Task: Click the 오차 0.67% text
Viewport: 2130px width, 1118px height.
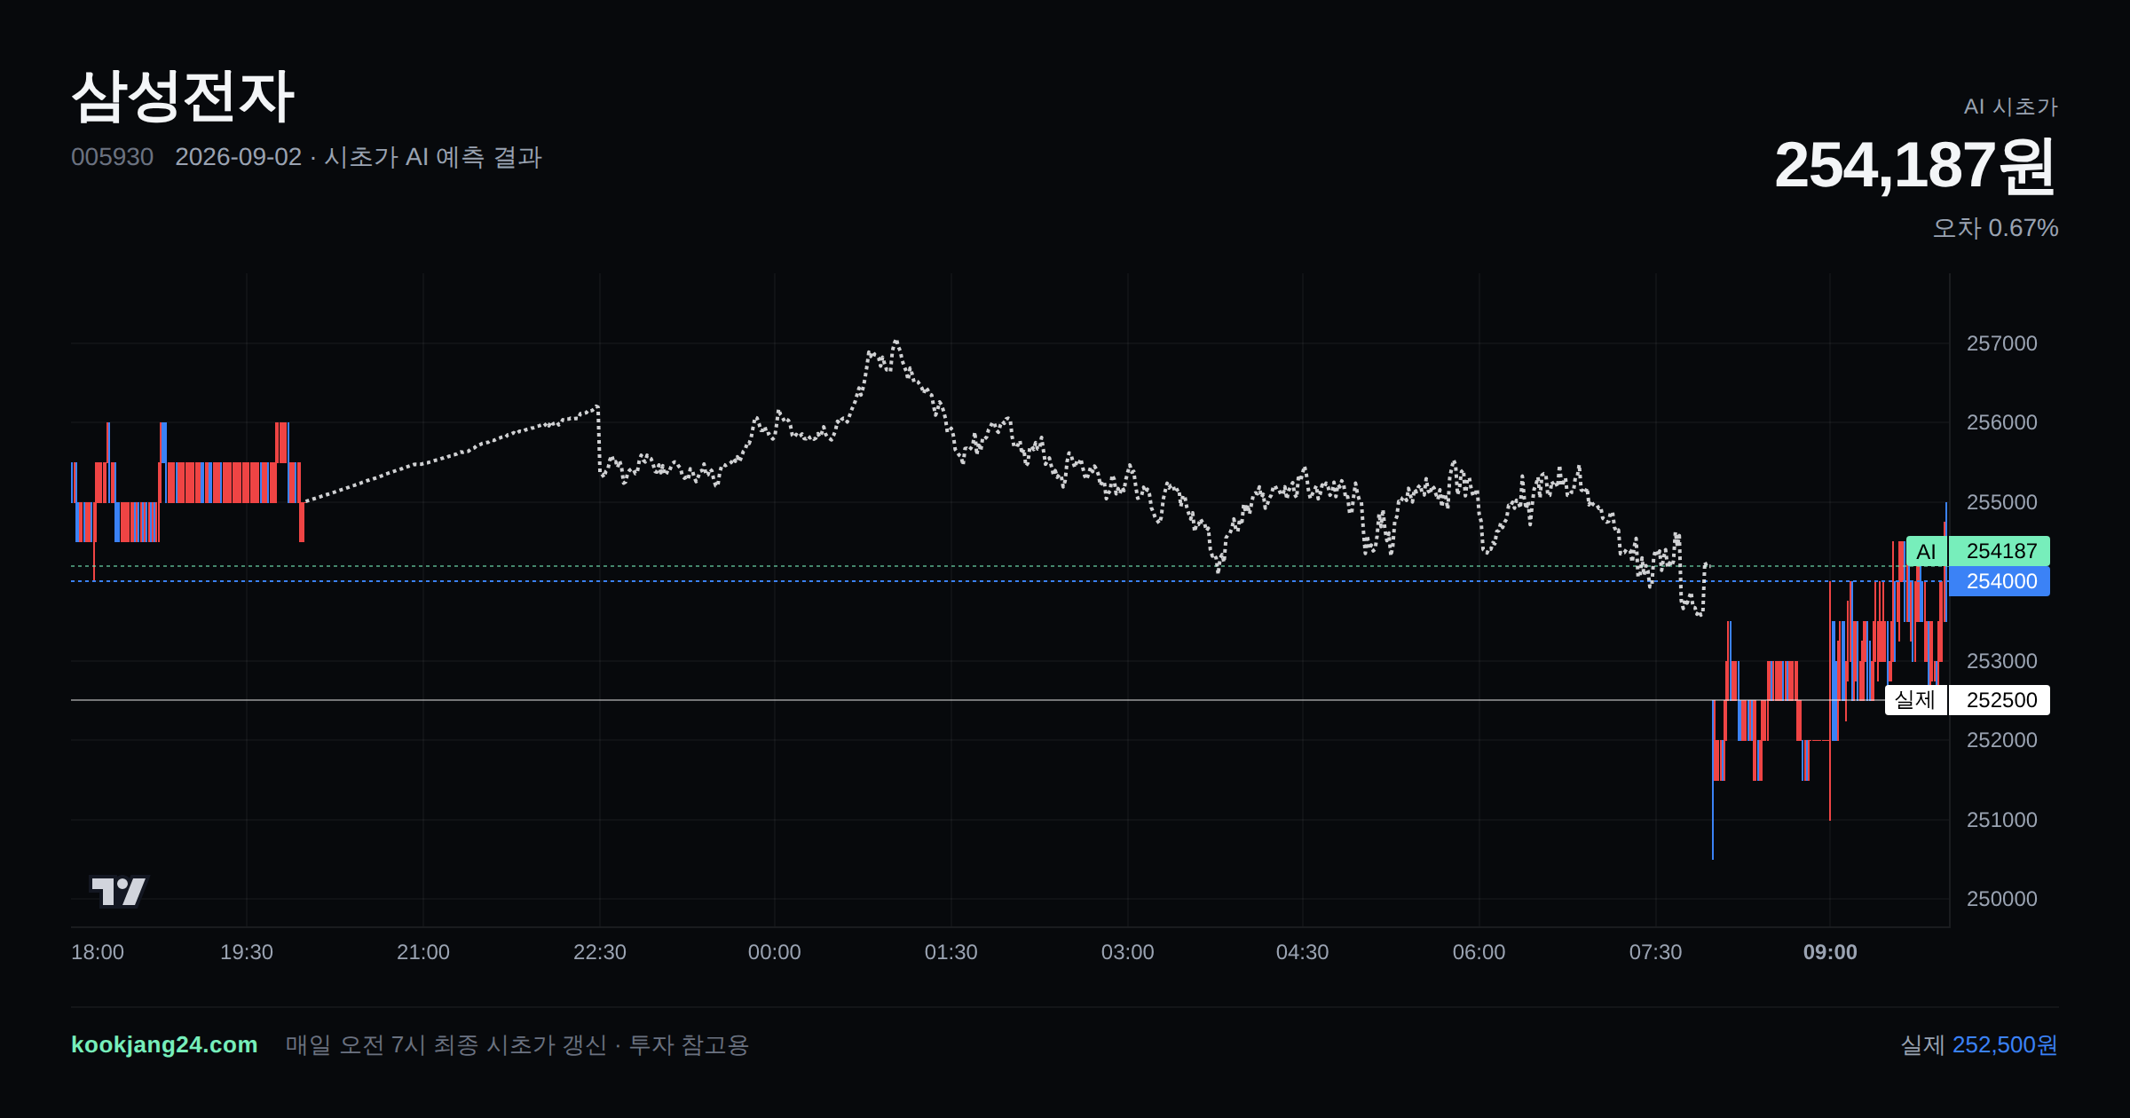Action: pyautogui.click(x=1995, y=228)
